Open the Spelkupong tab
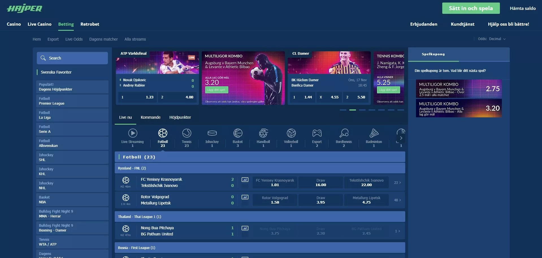The width and height of the screenshot is (542, 258). pos(433,54)
